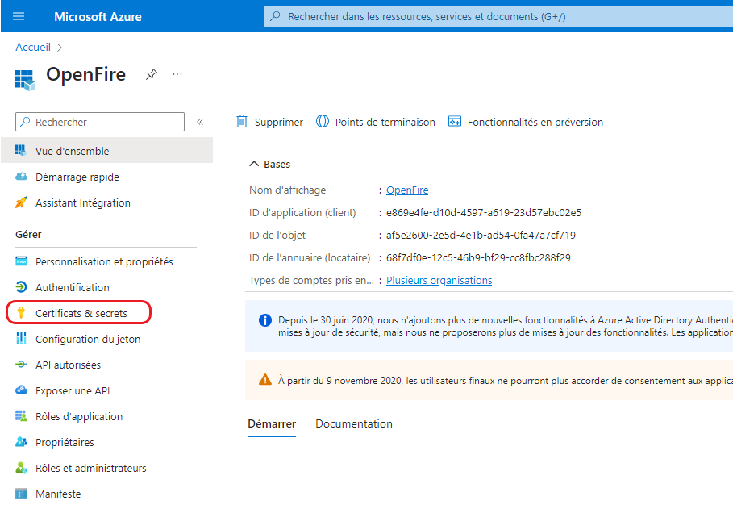Screen dimensions: 733x509
Task: Click the key icon for Certificats & secrets
Action: click(x=21, y=312)
